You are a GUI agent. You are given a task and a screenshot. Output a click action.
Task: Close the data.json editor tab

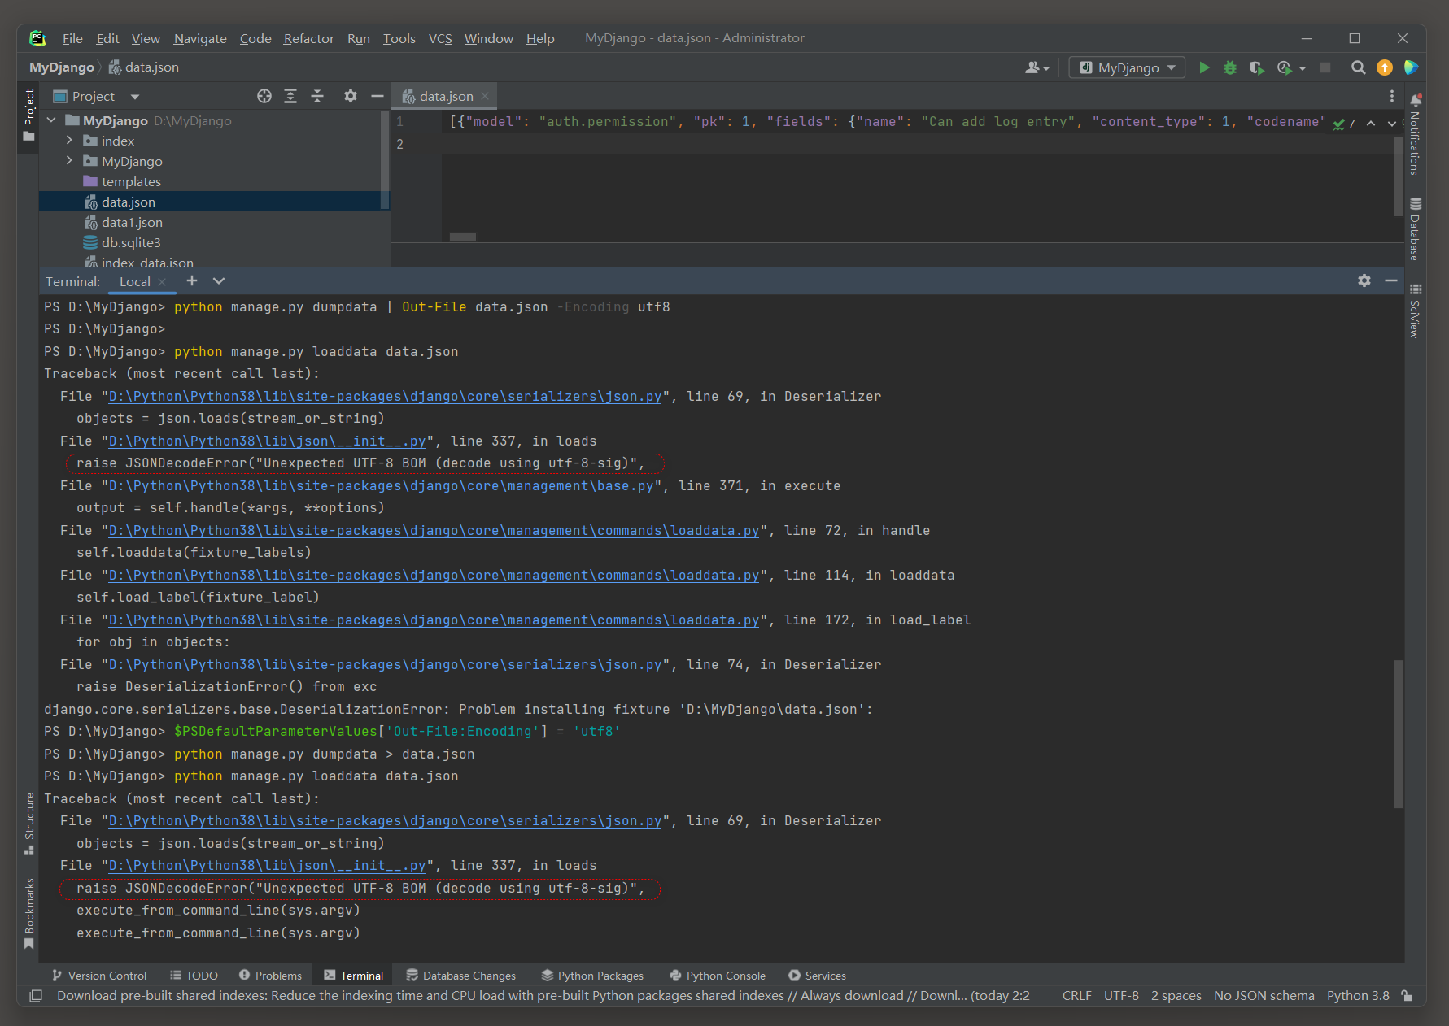[485, 96]
